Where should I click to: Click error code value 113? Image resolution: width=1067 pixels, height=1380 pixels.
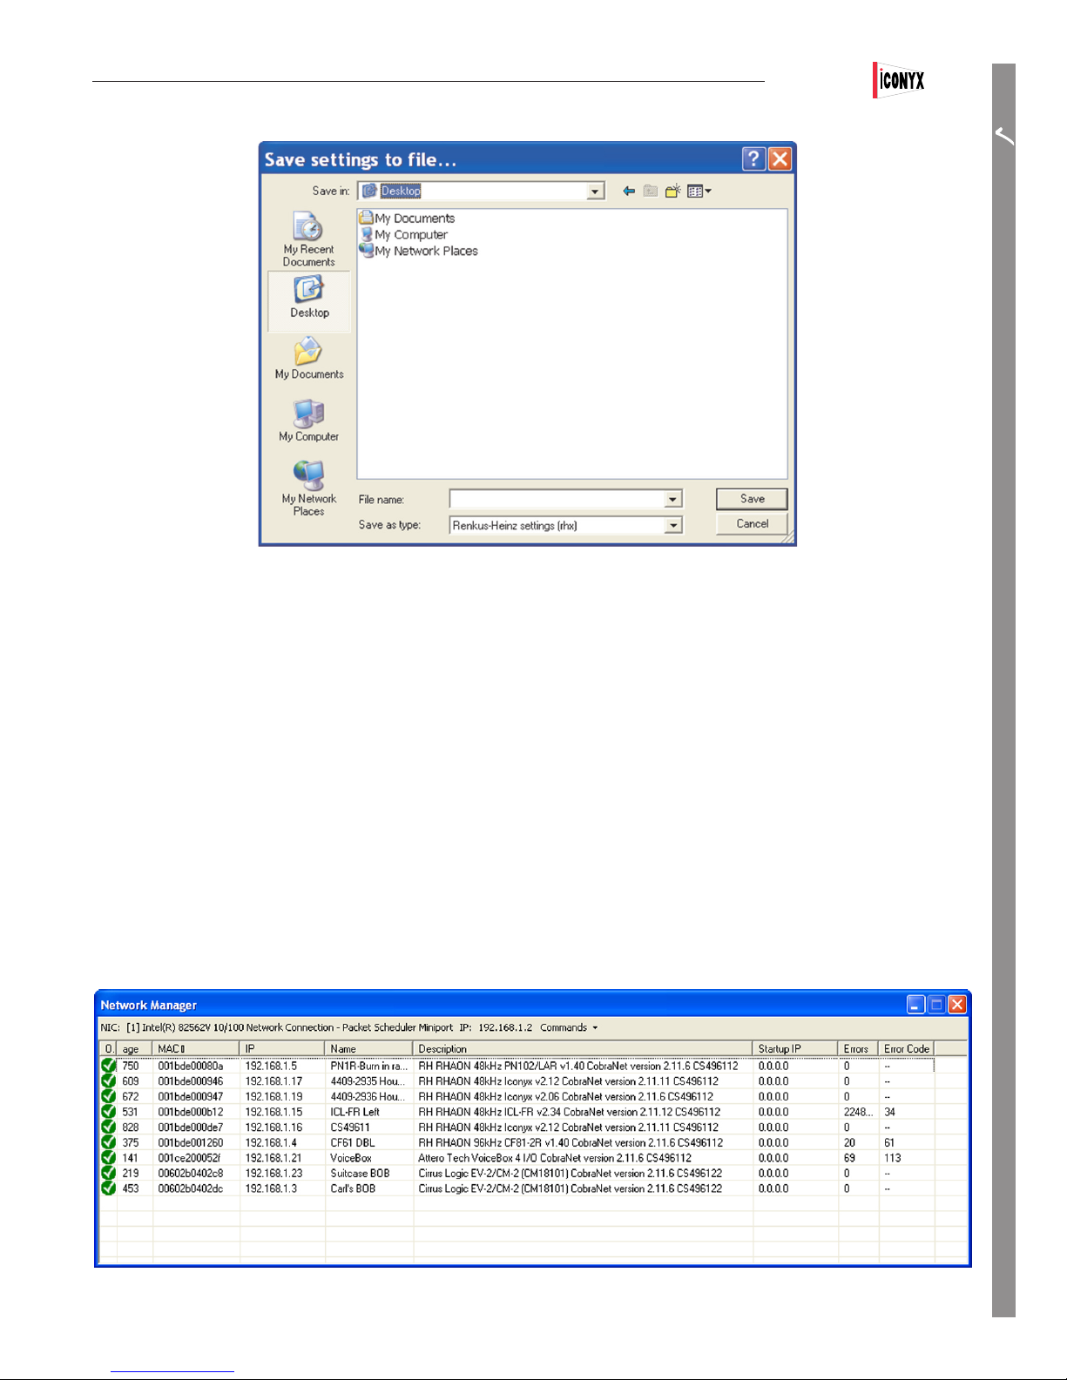[893, 1158]
